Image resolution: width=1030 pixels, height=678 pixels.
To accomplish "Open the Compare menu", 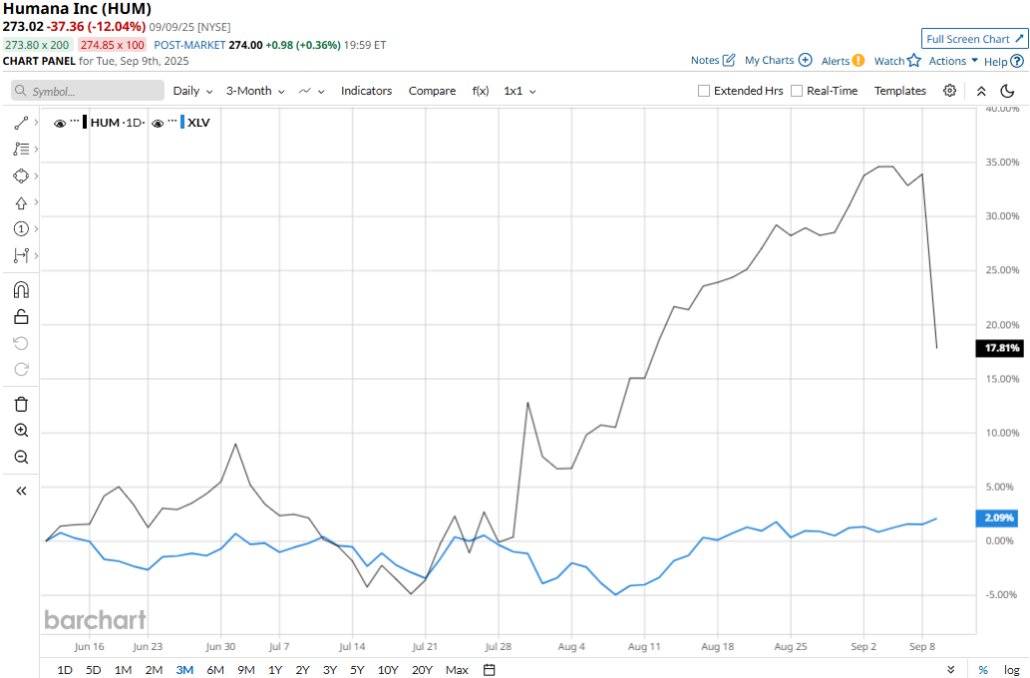I will coord(432,91).
